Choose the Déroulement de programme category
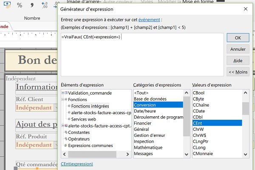The height and width of the screenshot is (170, 255). point(158,117)
